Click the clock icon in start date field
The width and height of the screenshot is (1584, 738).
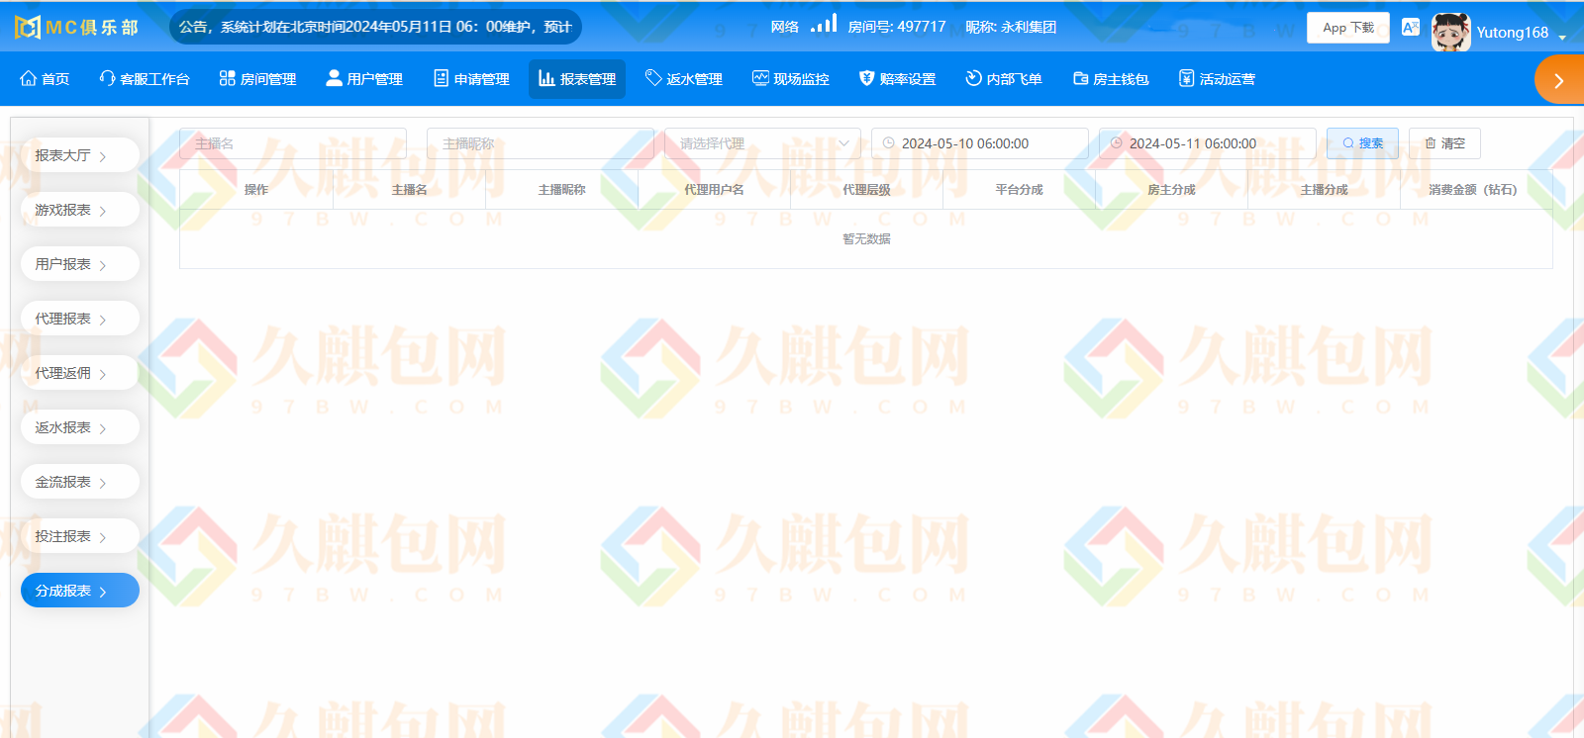(889, 143)
